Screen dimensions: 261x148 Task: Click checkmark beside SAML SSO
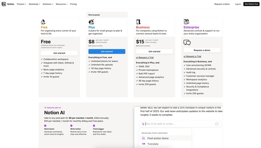[x=137, y=67]
